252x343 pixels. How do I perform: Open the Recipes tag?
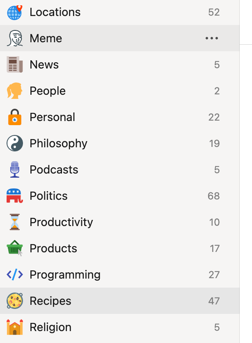(120, 301)
